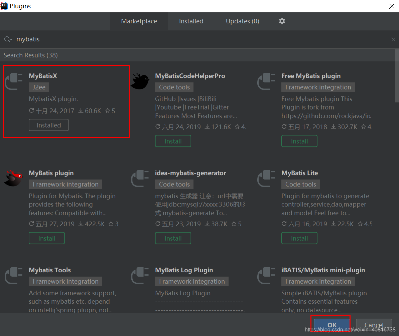Close the Plugins dialog window
Image resolution: width=399 pixels, height=336 pixels.
(392, 6)
